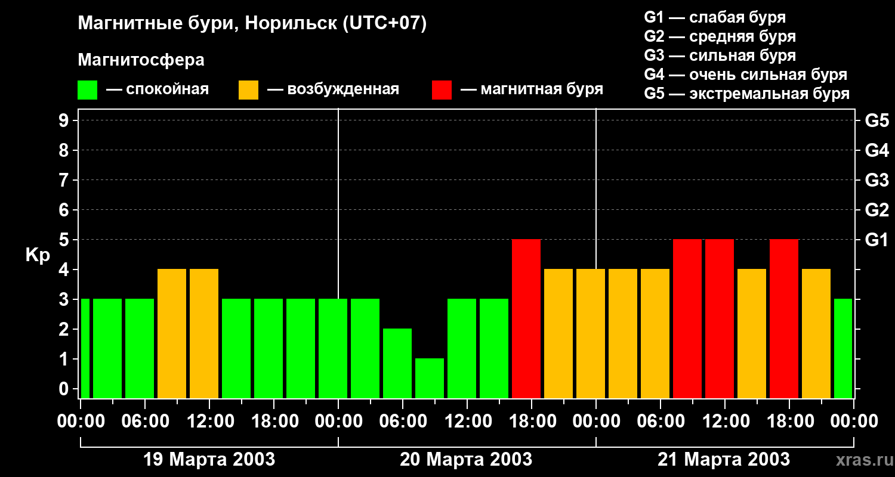Select the red Kp 5 bar on 20 Марта
The image size is (895, 477).
pyautogui.click(x=526, y=318)
